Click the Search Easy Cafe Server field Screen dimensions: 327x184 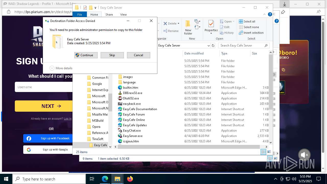pos(244,45)
